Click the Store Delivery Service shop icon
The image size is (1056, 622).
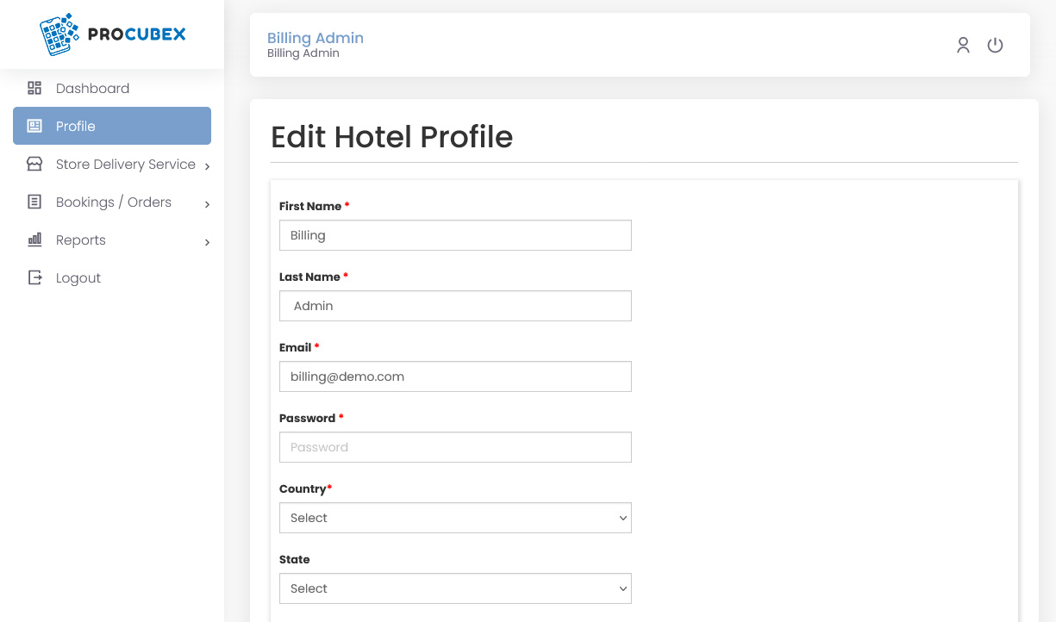pos(34,164)
